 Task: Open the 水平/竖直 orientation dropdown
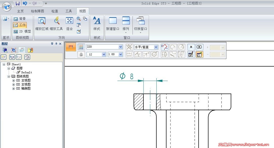pos(156,47)
